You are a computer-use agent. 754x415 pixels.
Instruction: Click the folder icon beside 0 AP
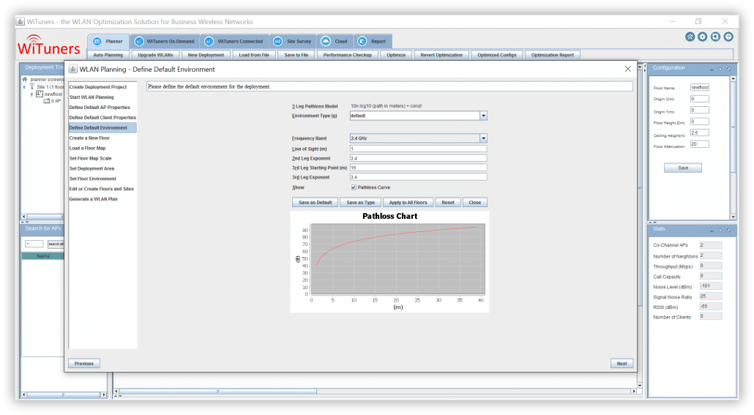point(46,101)
